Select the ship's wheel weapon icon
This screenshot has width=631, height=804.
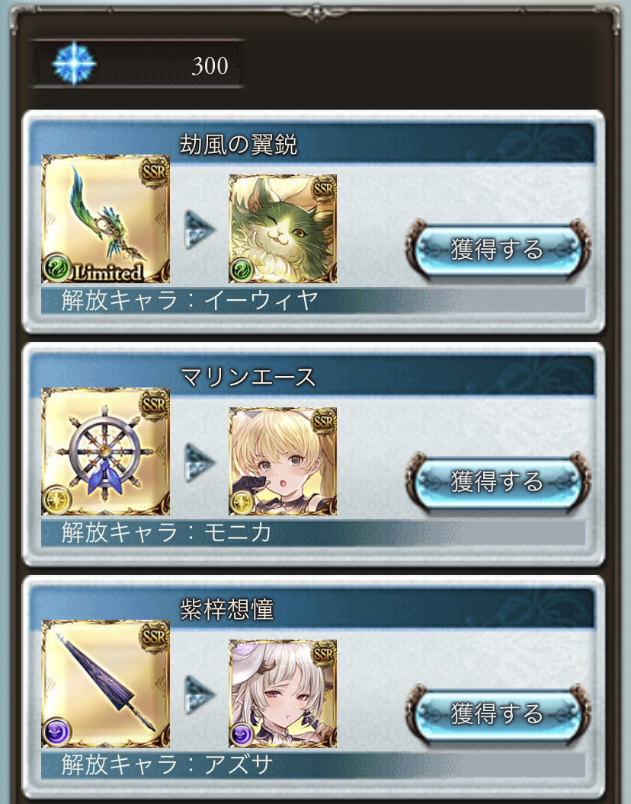(105, 451)
